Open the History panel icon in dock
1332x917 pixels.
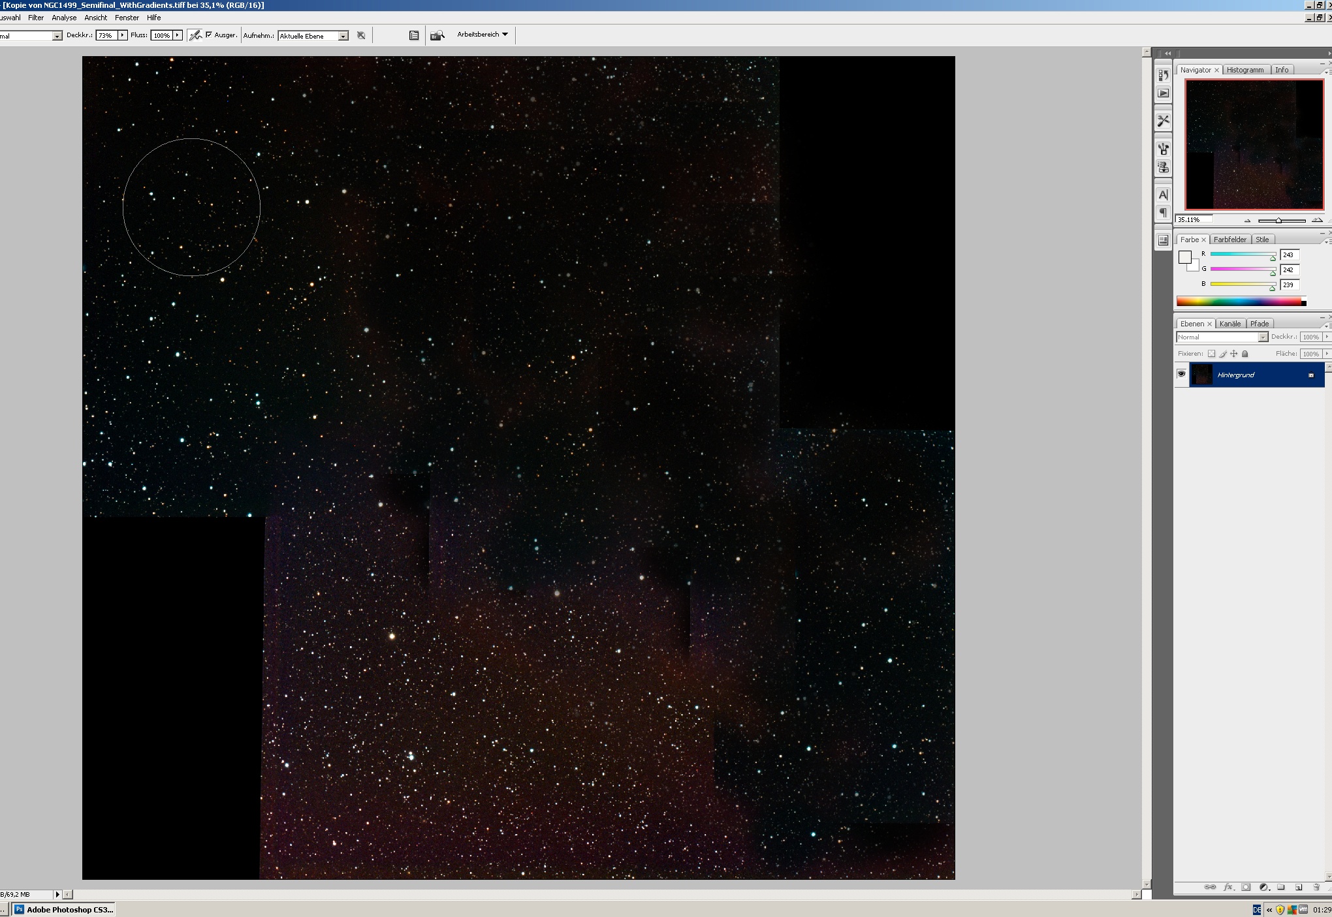click(1163, 76)
